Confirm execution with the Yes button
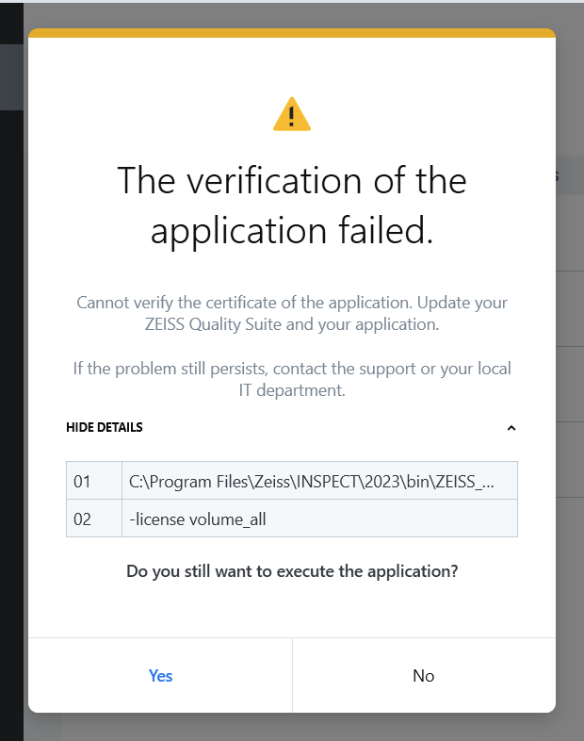 click(160, 675)
